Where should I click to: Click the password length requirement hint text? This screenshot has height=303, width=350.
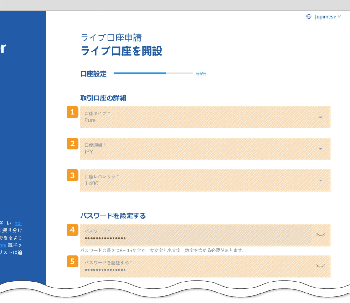pyautogui.click(x=162, y=250)
